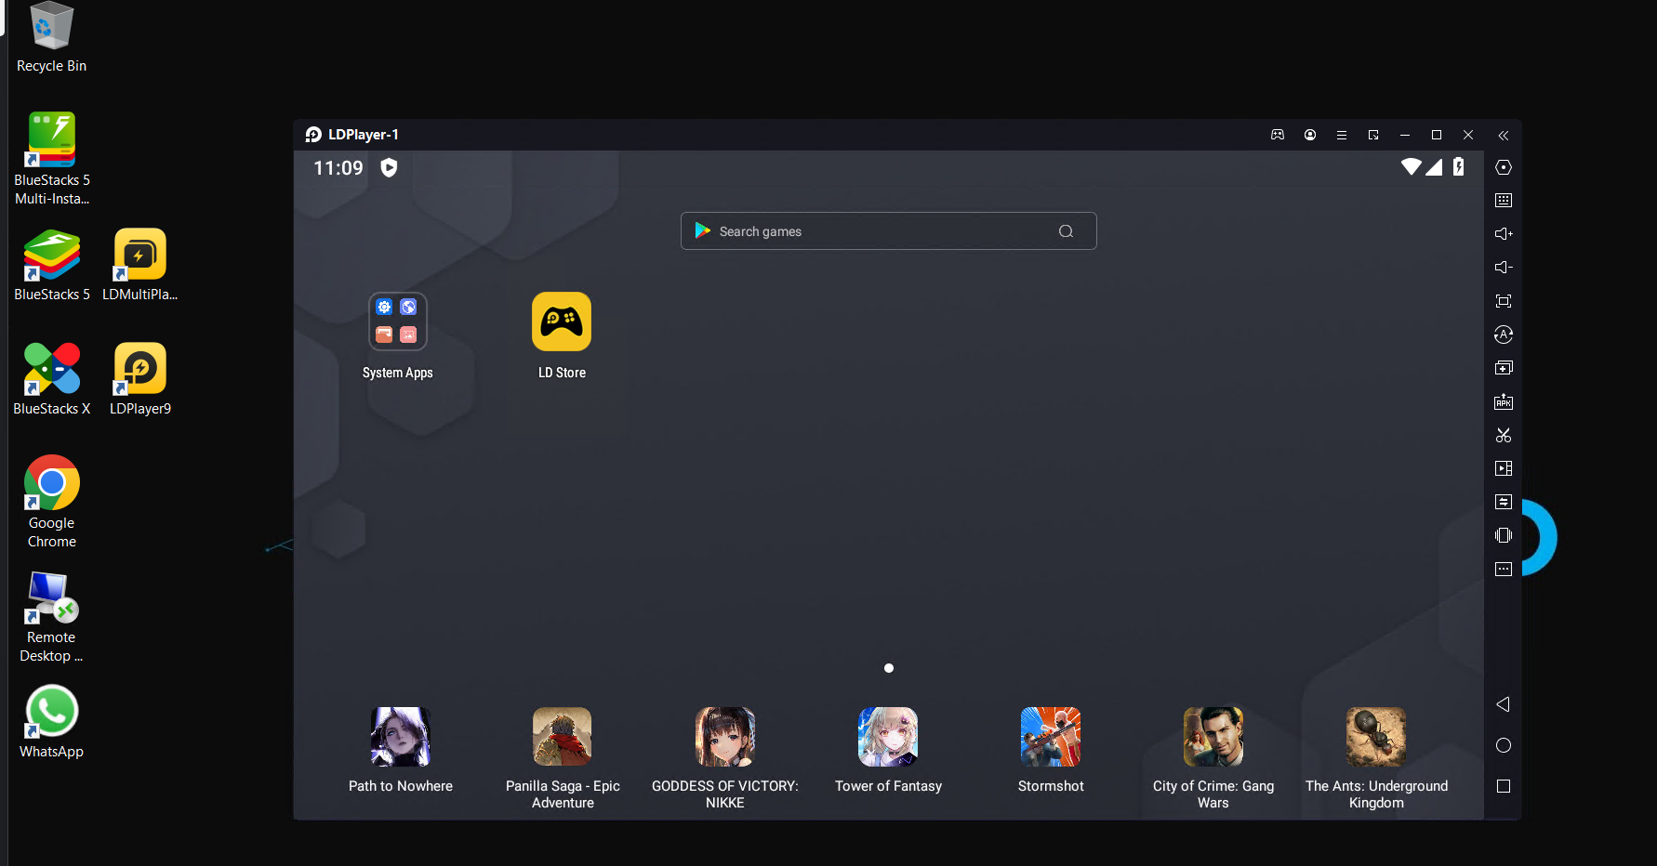Click LDPlayer logo in title bar
This screenshot has height=866, width=1657.
click(x=313, y=135)
